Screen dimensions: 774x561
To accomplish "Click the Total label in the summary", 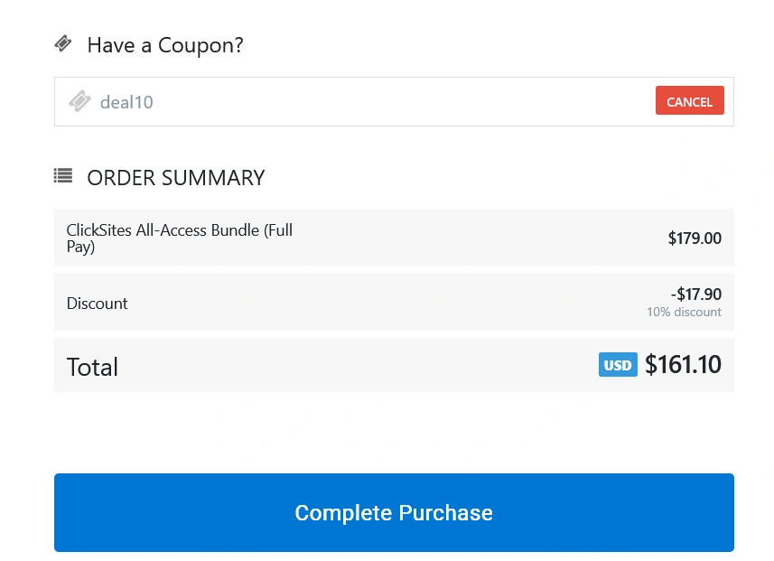I will coord(92,366).
